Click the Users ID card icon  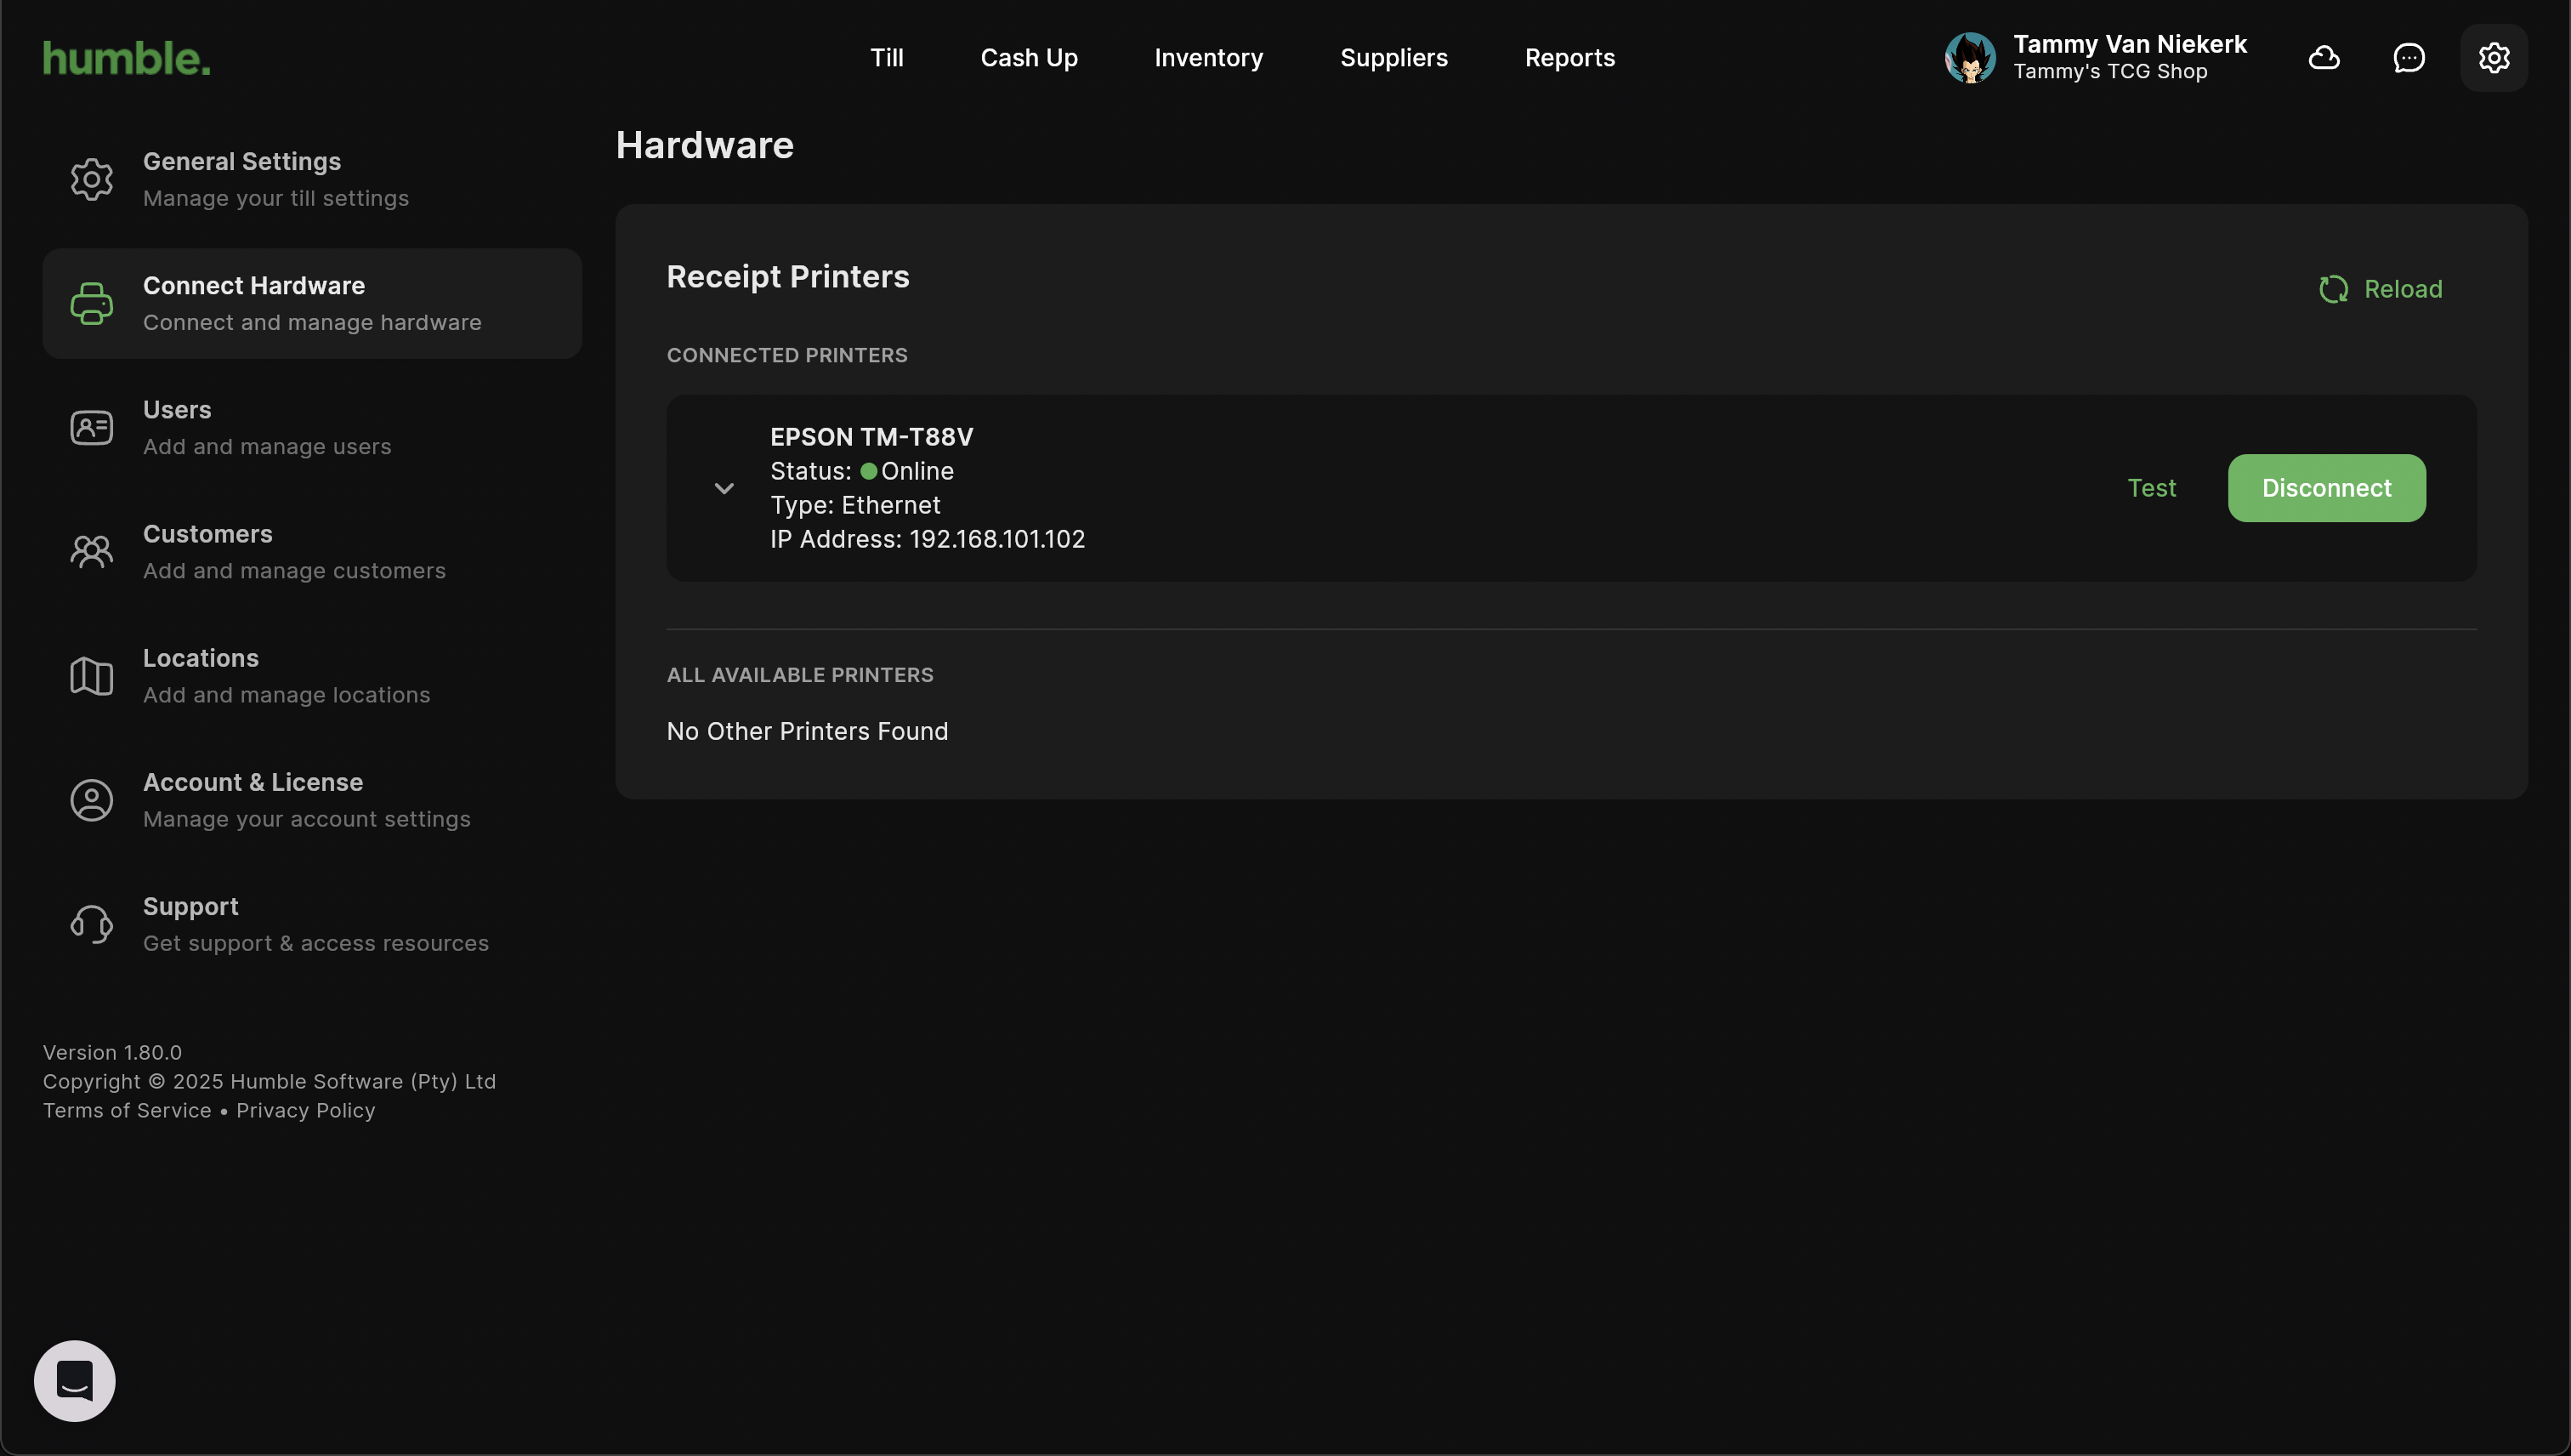pyautogui.click(x=91, y=428)
